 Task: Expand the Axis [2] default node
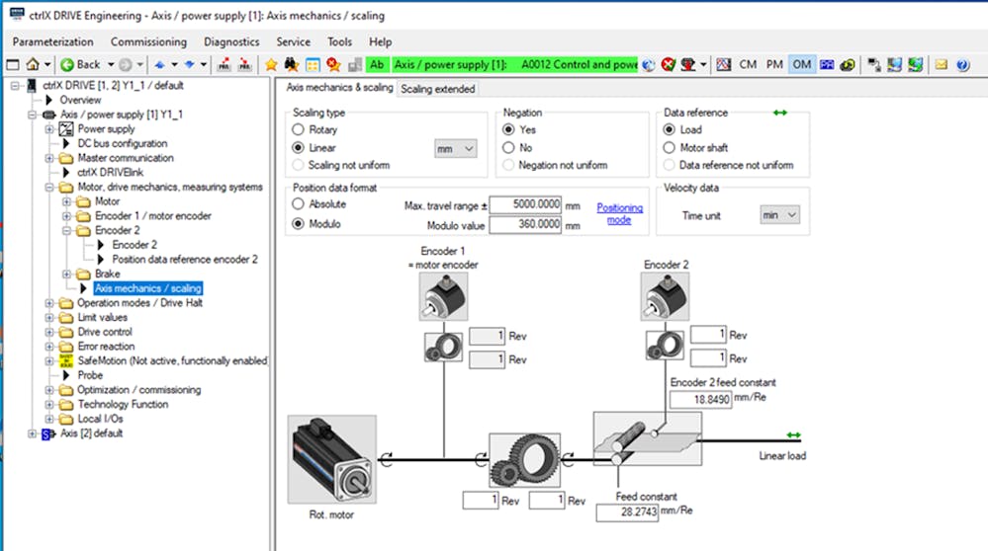click(32, 433)
